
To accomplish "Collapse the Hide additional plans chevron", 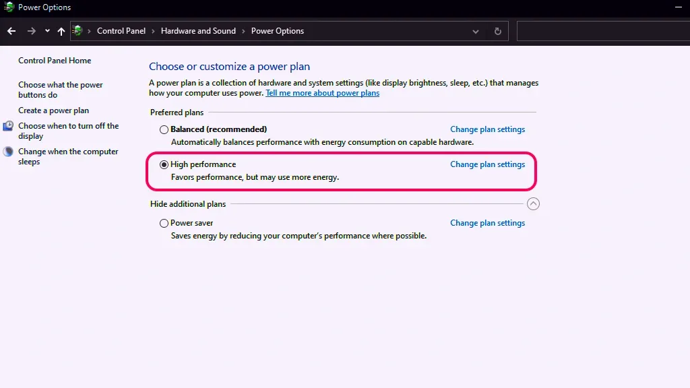I will pyautogui.click(x=533, y=203).
